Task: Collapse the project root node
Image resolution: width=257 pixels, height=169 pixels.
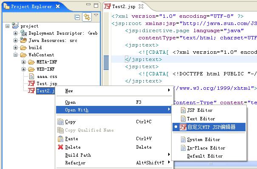Action: 7,26
